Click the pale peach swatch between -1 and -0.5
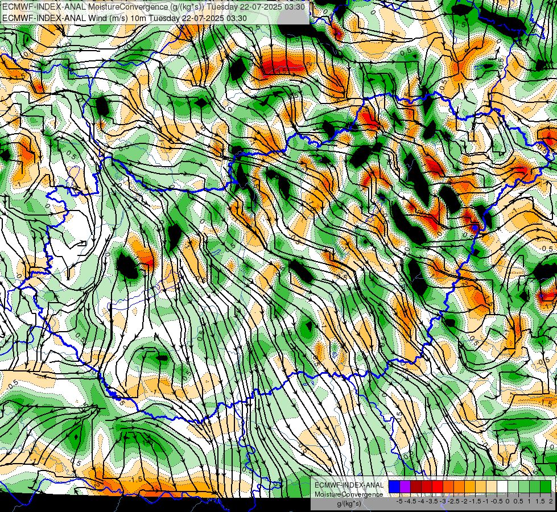Screen dimensions: 557x512 tap(492, 486)
